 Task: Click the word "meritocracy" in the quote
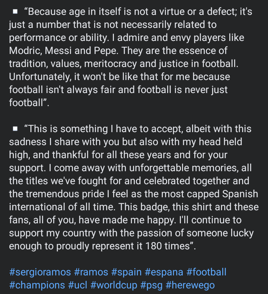[x=111, y=64]
